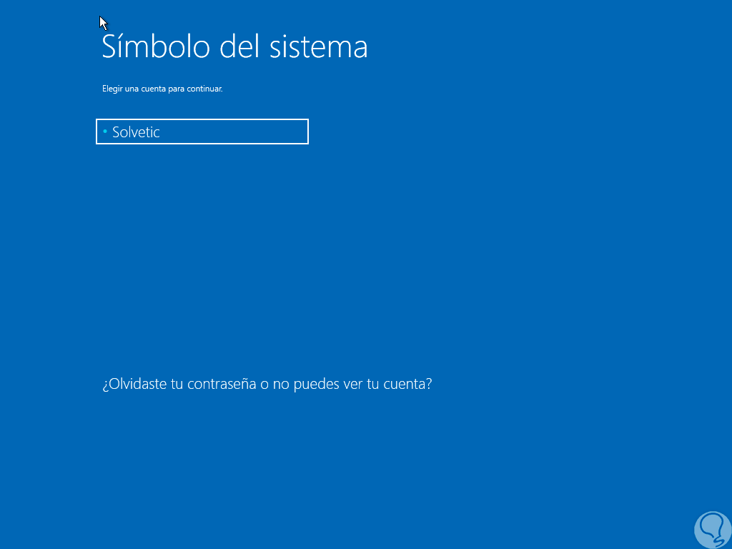The height and width of the screenshot is (549, 732).
Task: Click the "Símbolo del sistema" heading
Action: 234,46
